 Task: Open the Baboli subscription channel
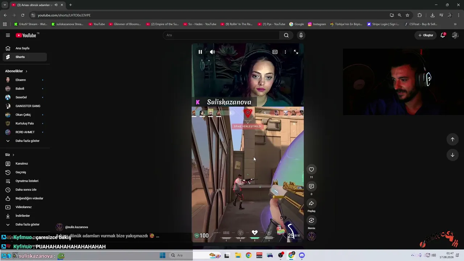tap(25, 88)
